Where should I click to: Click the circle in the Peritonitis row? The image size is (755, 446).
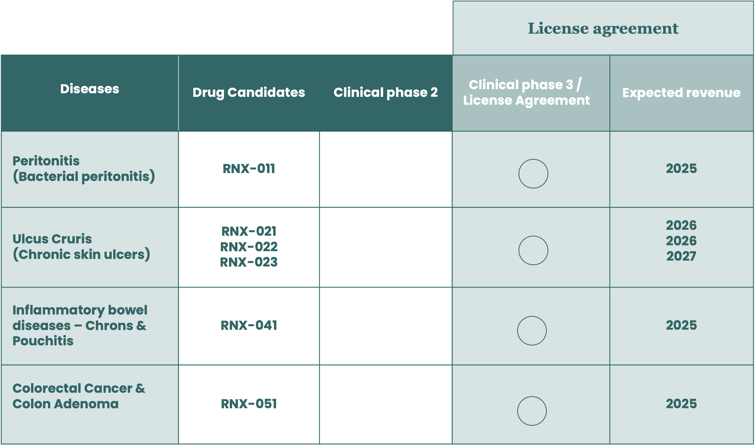click(533, 174)
